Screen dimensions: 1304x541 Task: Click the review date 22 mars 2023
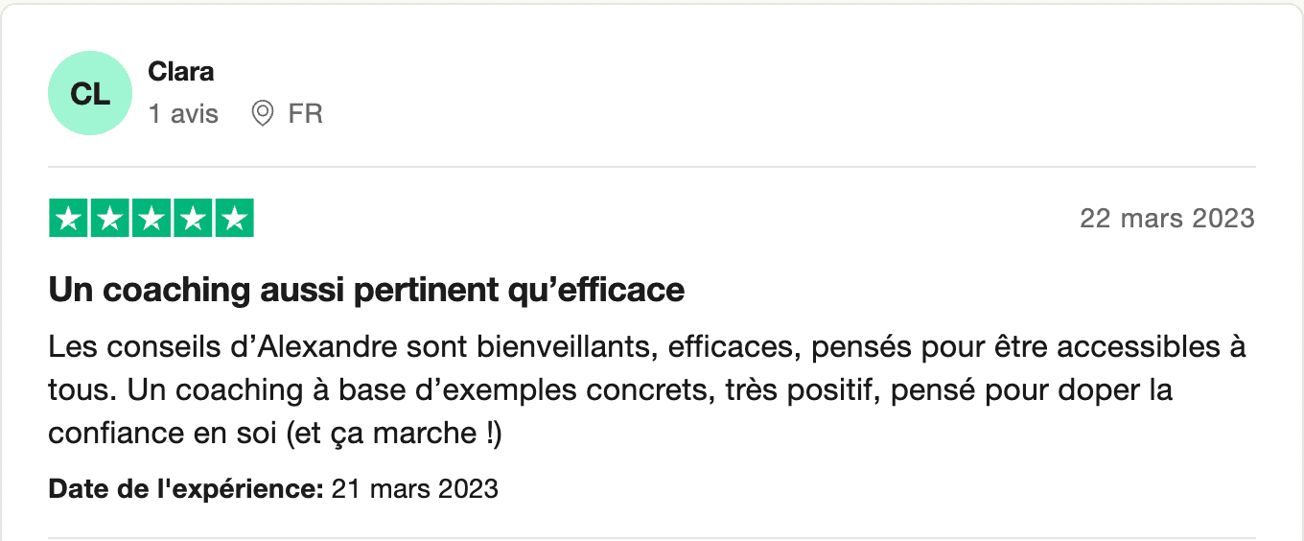coord(1167,219)
